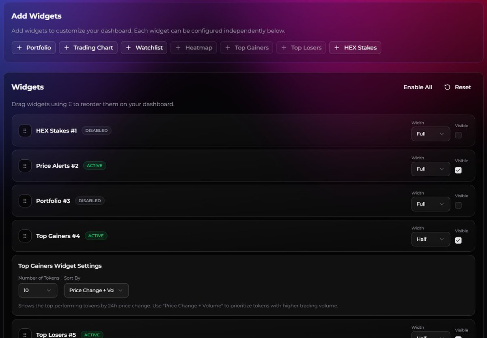The image size is (487, 338).
Task: Open the Width dropdown for Price Alerts #2
Action: 431,169
